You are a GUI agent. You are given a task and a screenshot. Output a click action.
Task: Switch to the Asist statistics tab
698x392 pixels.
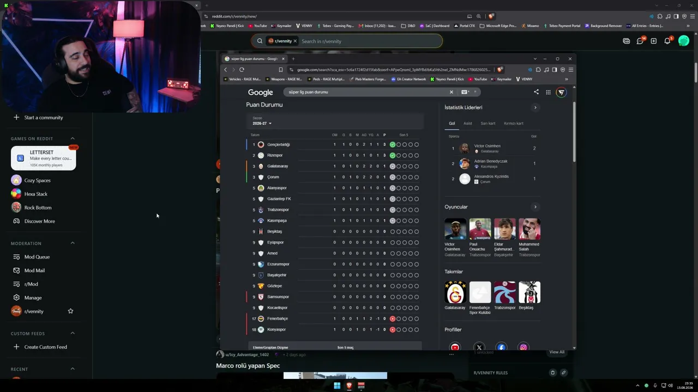point(468,124)
